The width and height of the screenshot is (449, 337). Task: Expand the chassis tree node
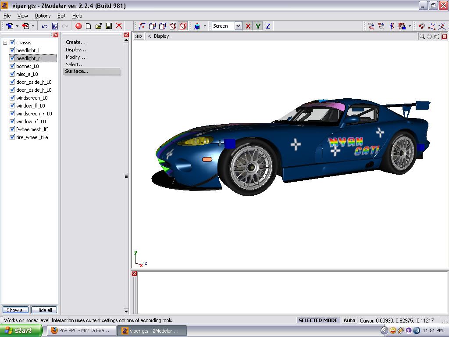[5, 43]
